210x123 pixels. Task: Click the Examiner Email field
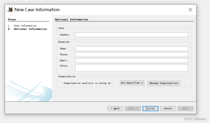131,61
